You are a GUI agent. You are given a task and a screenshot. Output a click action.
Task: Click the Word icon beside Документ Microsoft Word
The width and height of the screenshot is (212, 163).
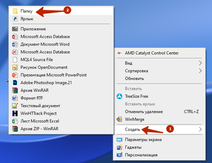click(15, 44)
